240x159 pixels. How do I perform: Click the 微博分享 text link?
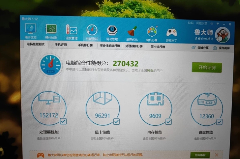pyautogui.click(x=203, y=48)
